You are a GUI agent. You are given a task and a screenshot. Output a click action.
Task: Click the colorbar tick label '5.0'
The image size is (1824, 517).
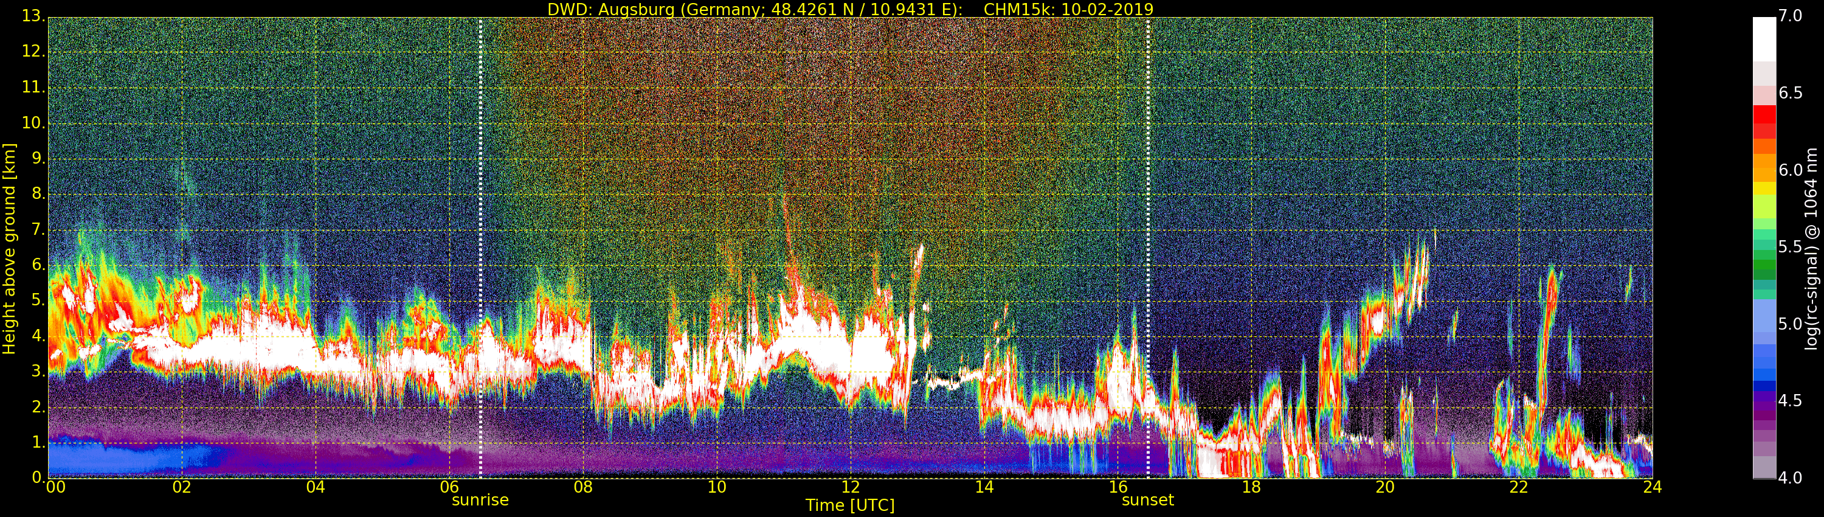coord(1791,324)
